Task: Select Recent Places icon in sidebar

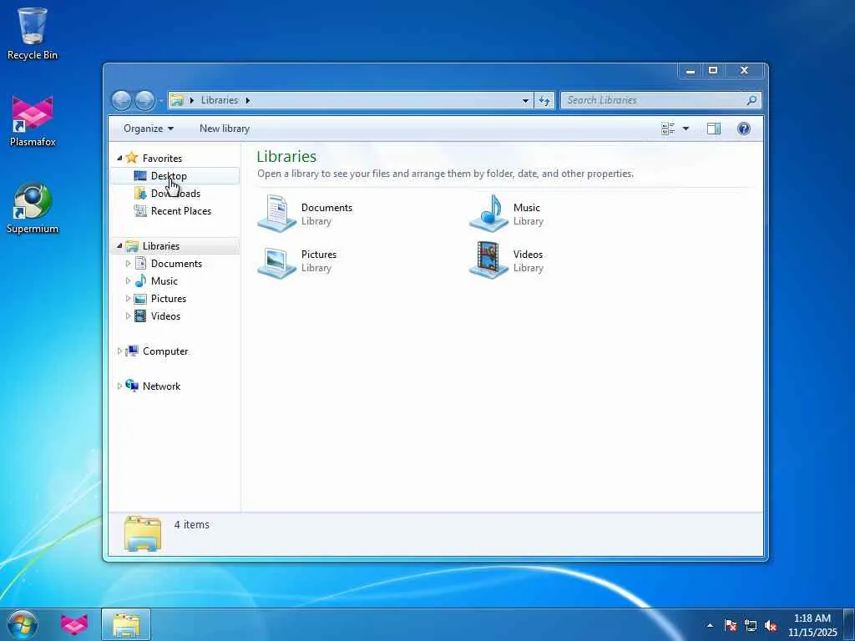Action: [140, 211]
